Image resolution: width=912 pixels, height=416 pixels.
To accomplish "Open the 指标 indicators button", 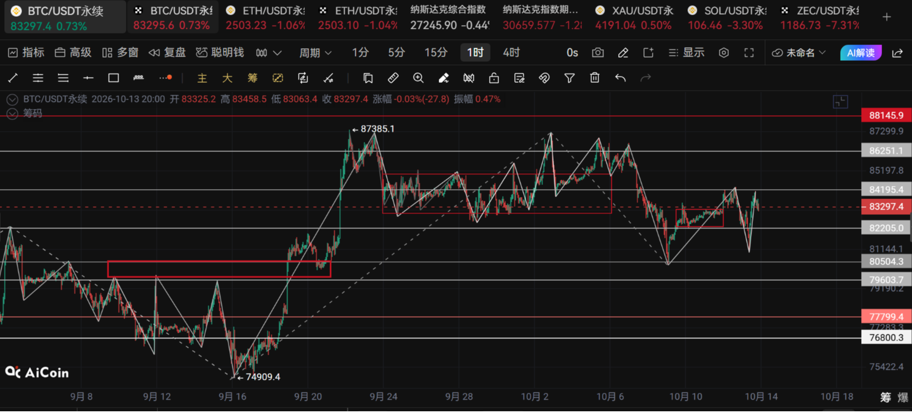I will click(x=26, y=52).
